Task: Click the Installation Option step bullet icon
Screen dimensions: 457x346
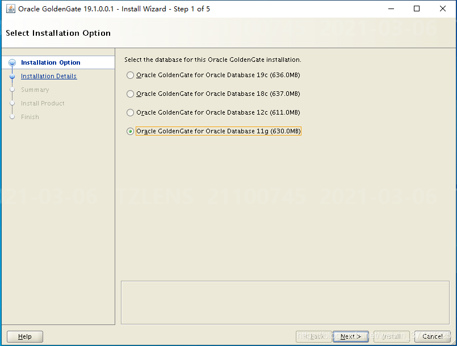Action: [12, 62]
